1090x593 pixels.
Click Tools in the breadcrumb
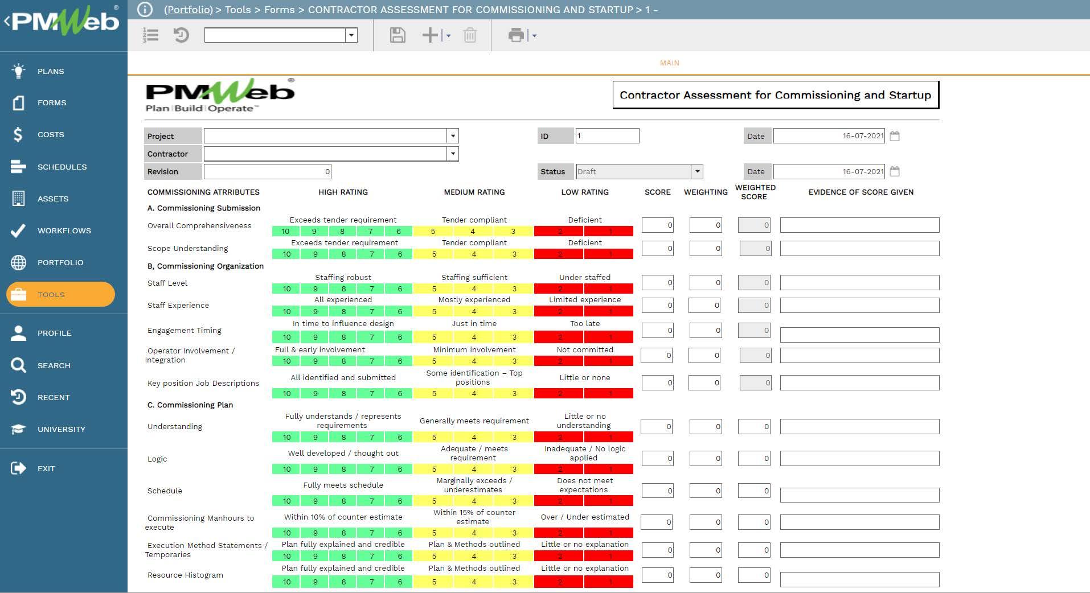(238, 10)
